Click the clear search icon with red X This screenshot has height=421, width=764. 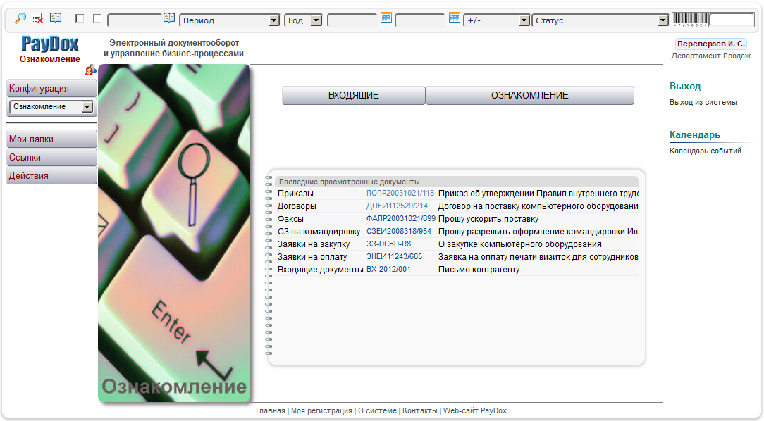(37, 19)
